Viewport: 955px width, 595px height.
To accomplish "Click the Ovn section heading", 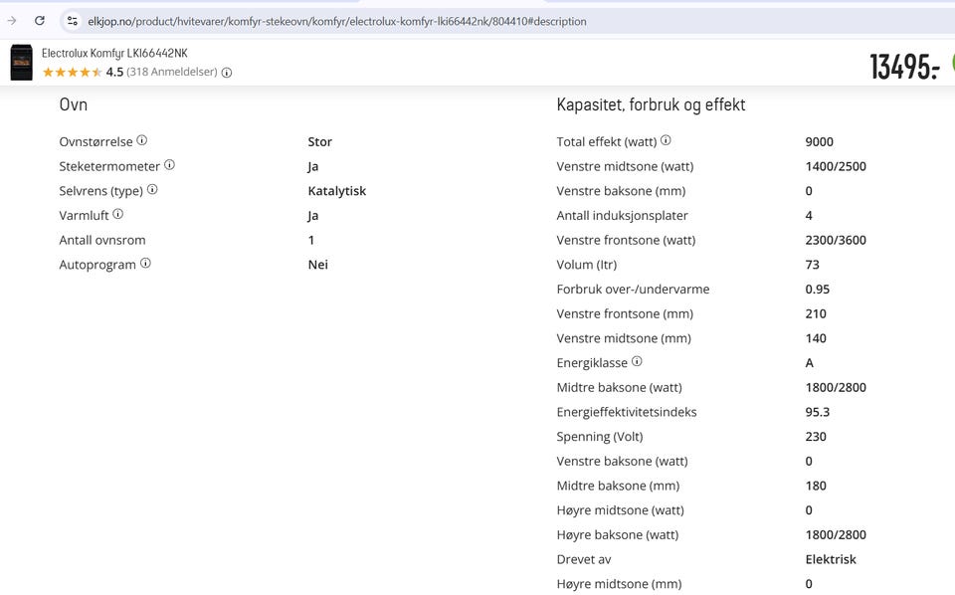I will (73, 104).
